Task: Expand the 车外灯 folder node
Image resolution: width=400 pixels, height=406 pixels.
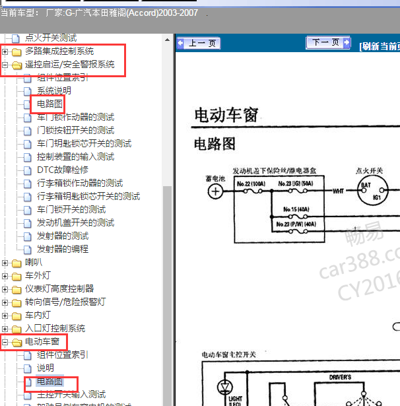Action: coord(5,276)
